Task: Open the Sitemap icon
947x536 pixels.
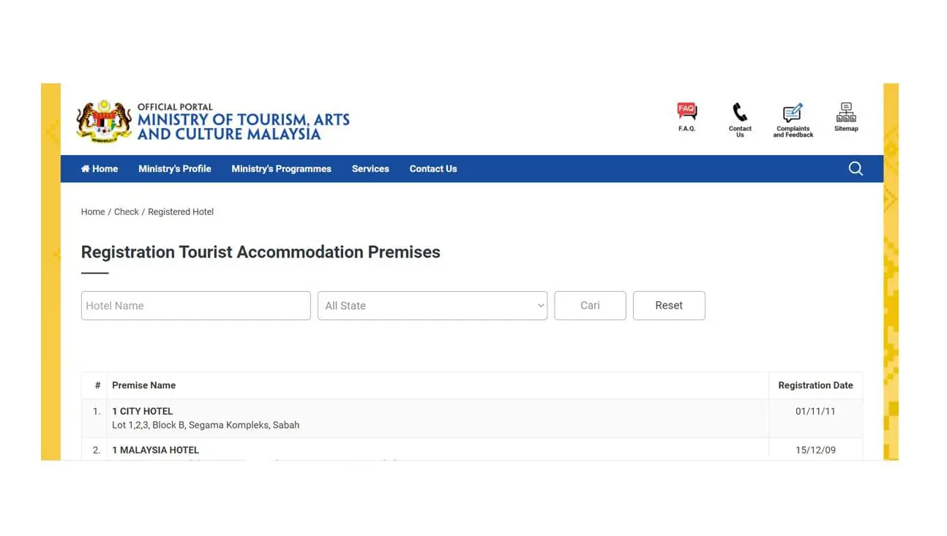Action: tap(846, 113)
